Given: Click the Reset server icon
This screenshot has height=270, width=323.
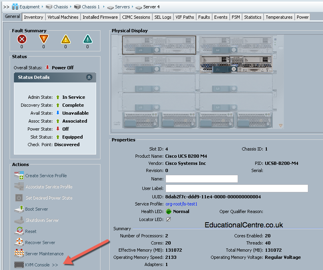Looking at the screenshot, I should point(19,231).
